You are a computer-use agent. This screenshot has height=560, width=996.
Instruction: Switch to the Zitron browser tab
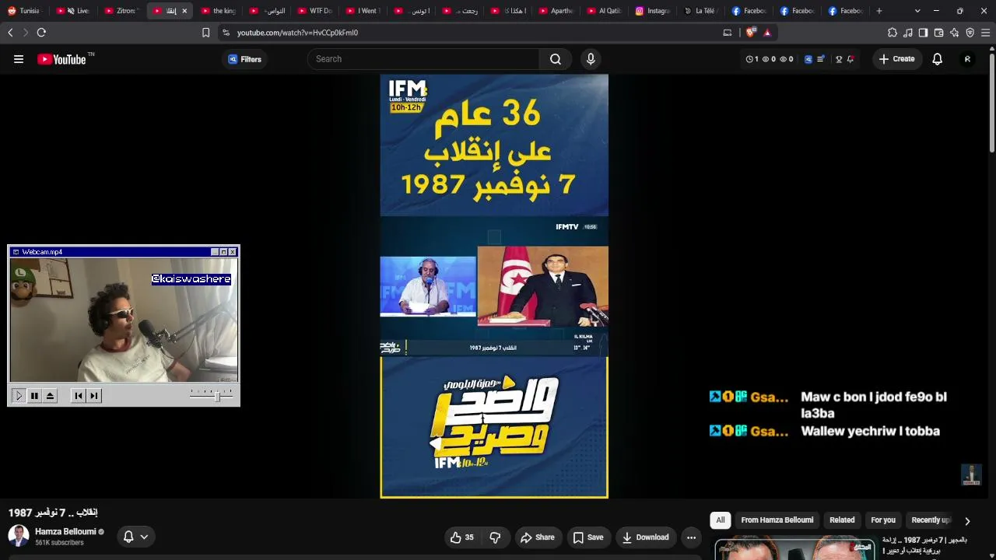(121, 11)
